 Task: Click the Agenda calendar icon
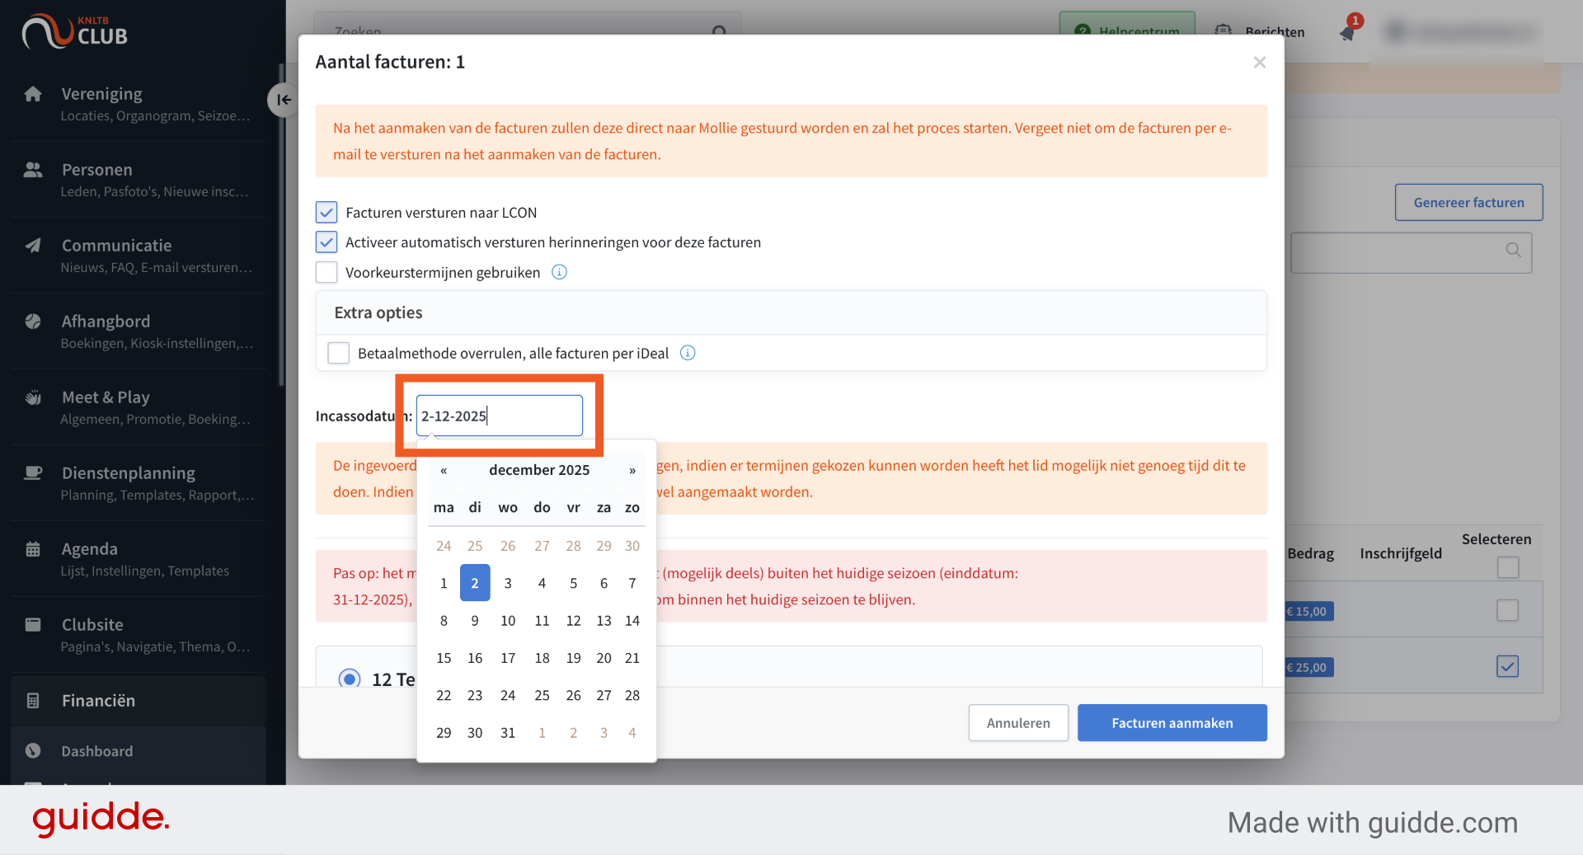[33, 549]
